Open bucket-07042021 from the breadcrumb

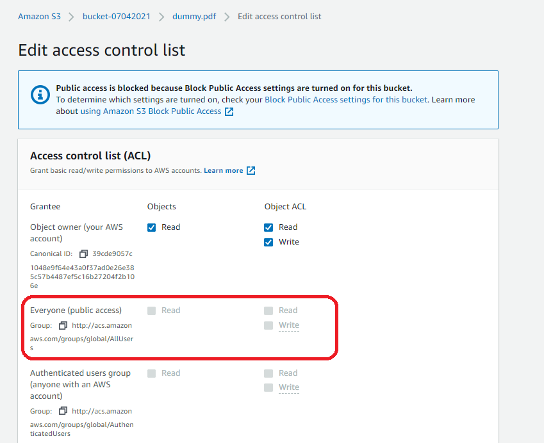(x=117, y=16)
